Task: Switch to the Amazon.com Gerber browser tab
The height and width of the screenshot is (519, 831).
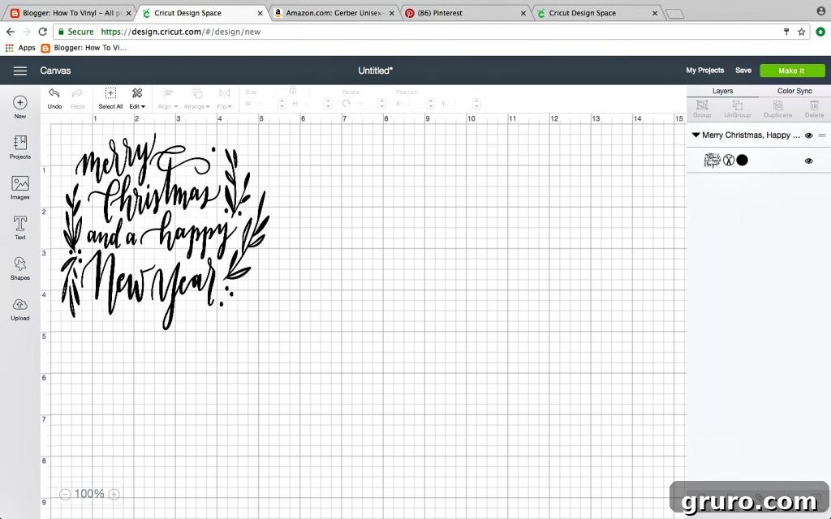Action: (335, 13)
